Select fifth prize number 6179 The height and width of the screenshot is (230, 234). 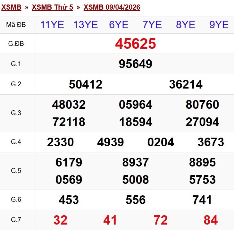pyautogui.click(x=69, y=162)
